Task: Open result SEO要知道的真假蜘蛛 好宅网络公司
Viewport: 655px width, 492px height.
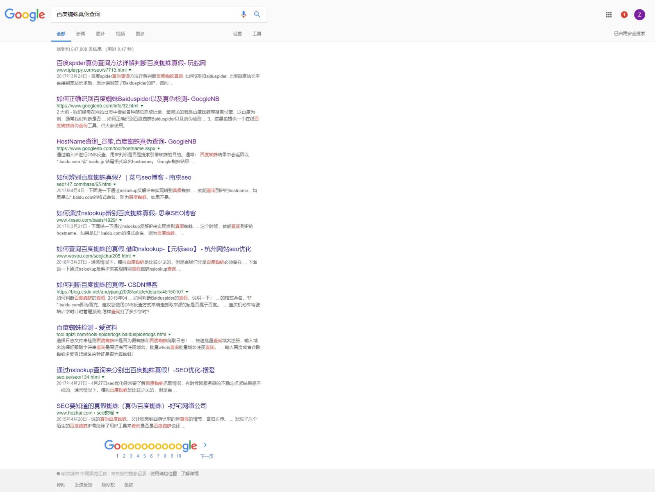Action: (x=132, y=406)
